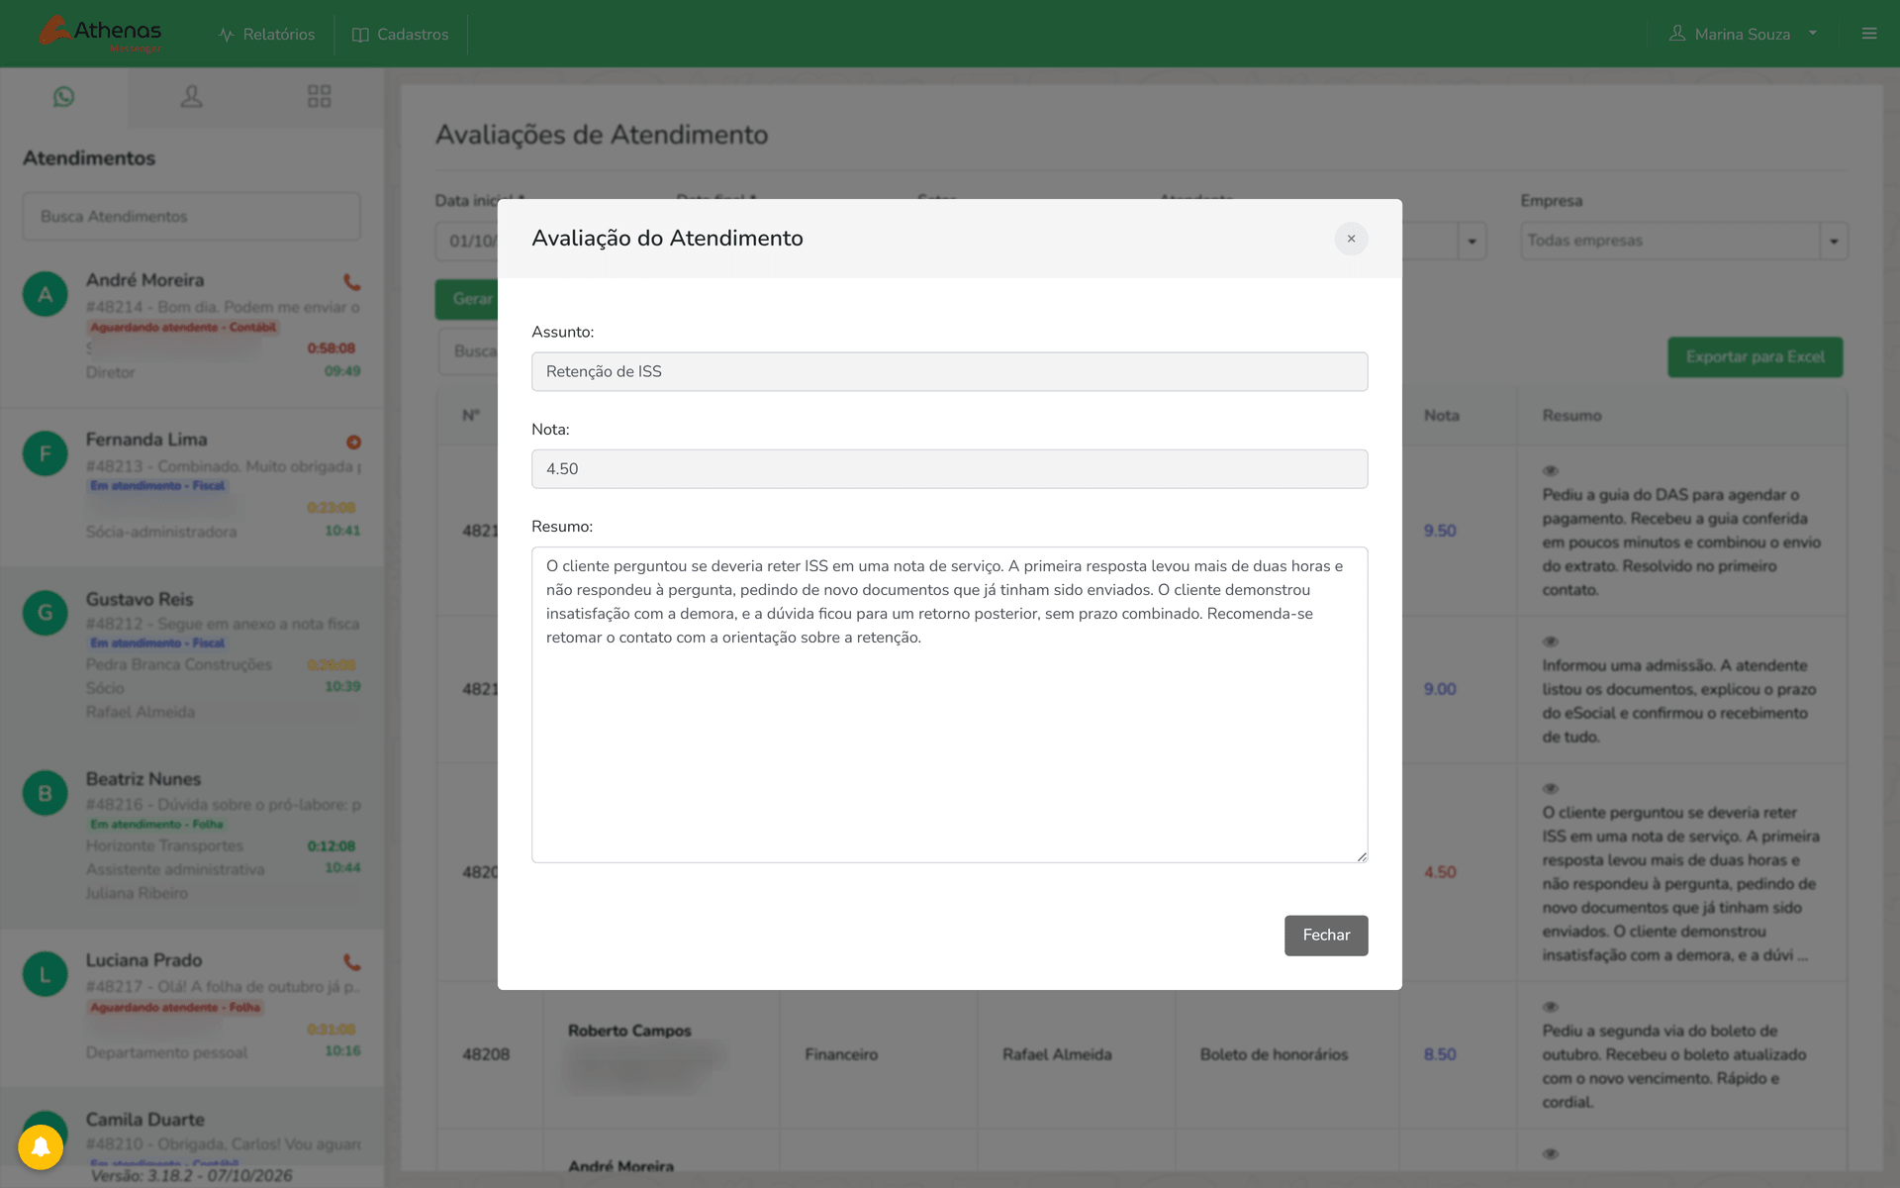Click the Roberto Campos client name

pos(629,1031)
